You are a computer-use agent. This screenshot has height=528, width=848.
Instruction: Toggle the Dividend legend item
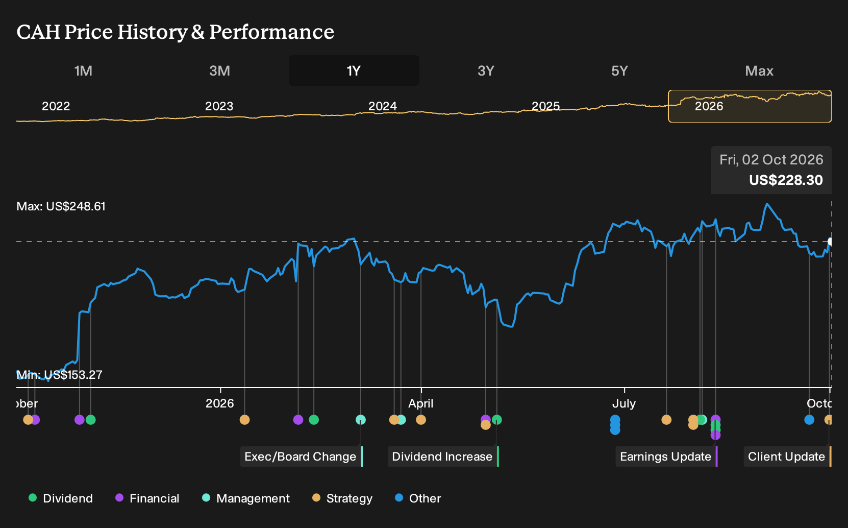[x=61, y=498]
